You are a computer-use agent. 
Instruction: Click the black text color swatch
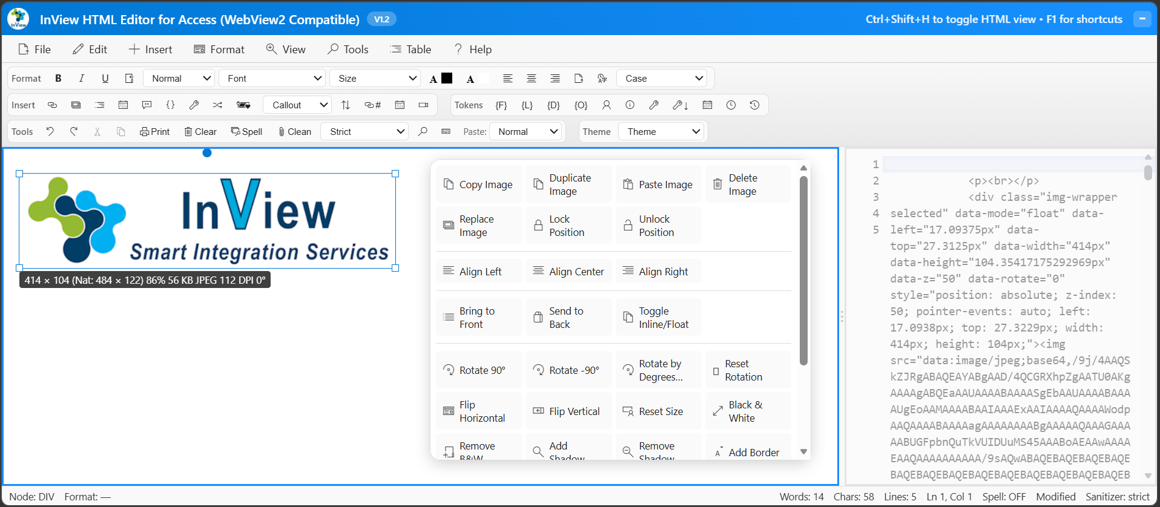(x=447, y=78)
